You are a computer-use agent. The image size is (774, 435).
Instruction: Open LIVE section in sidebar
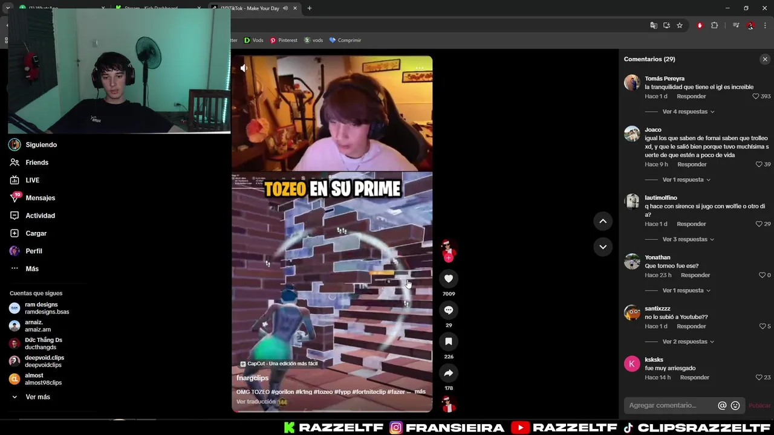(x=32, y=180)
